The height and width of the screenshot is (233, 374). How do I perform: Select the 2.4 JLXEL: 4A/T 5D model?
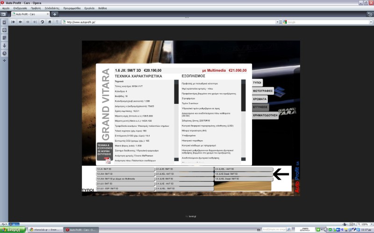coord(244,169)
